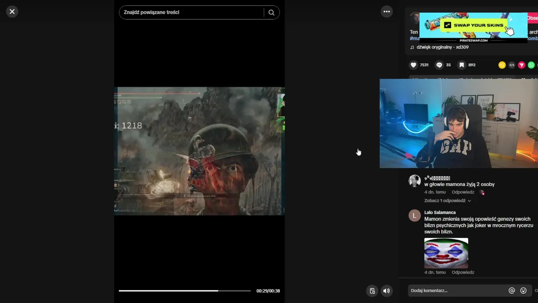Toggle the mini-player picture-in-picture icon

point(372,291)
